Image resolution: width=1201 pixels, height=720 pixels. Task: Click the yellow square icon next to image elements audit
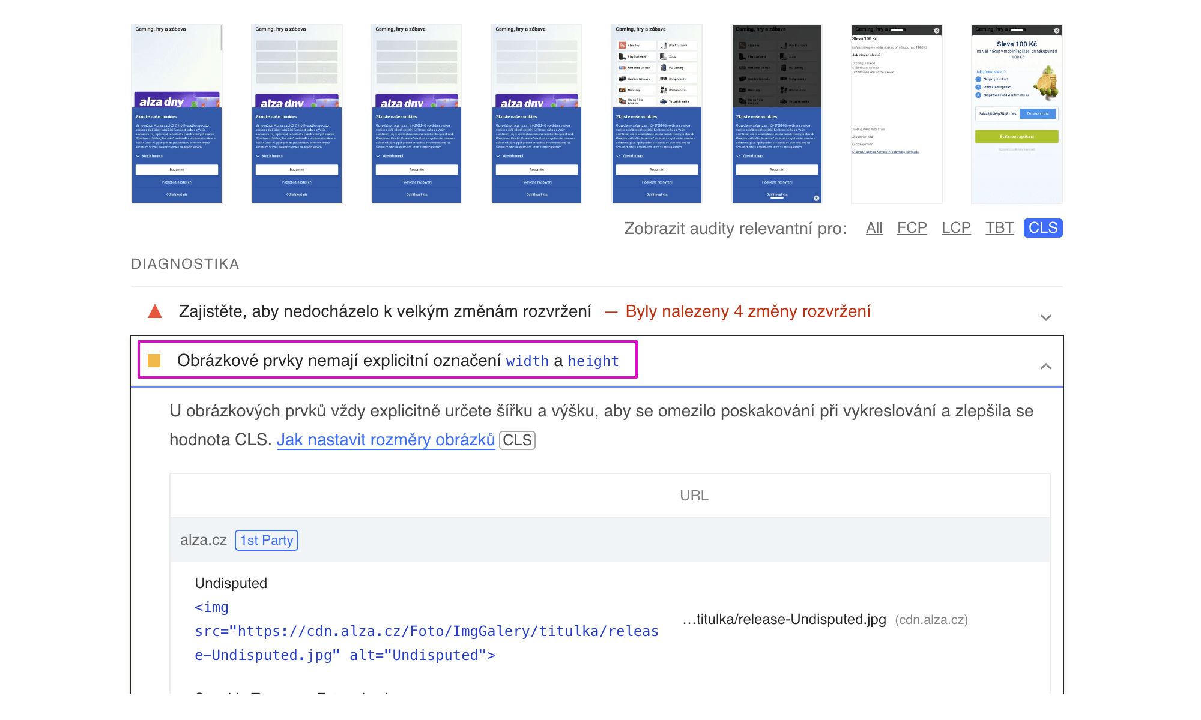click(x=156, y=361)
